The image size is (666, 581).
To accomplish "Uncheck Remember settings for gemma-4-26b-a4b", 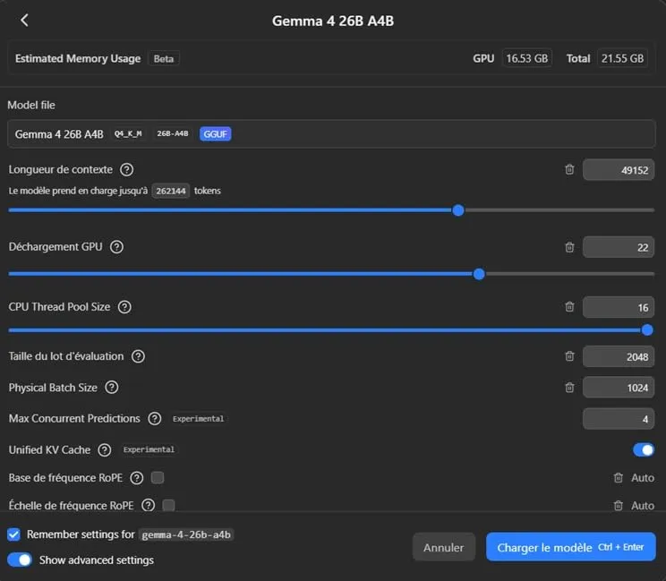I will point(13,534).
